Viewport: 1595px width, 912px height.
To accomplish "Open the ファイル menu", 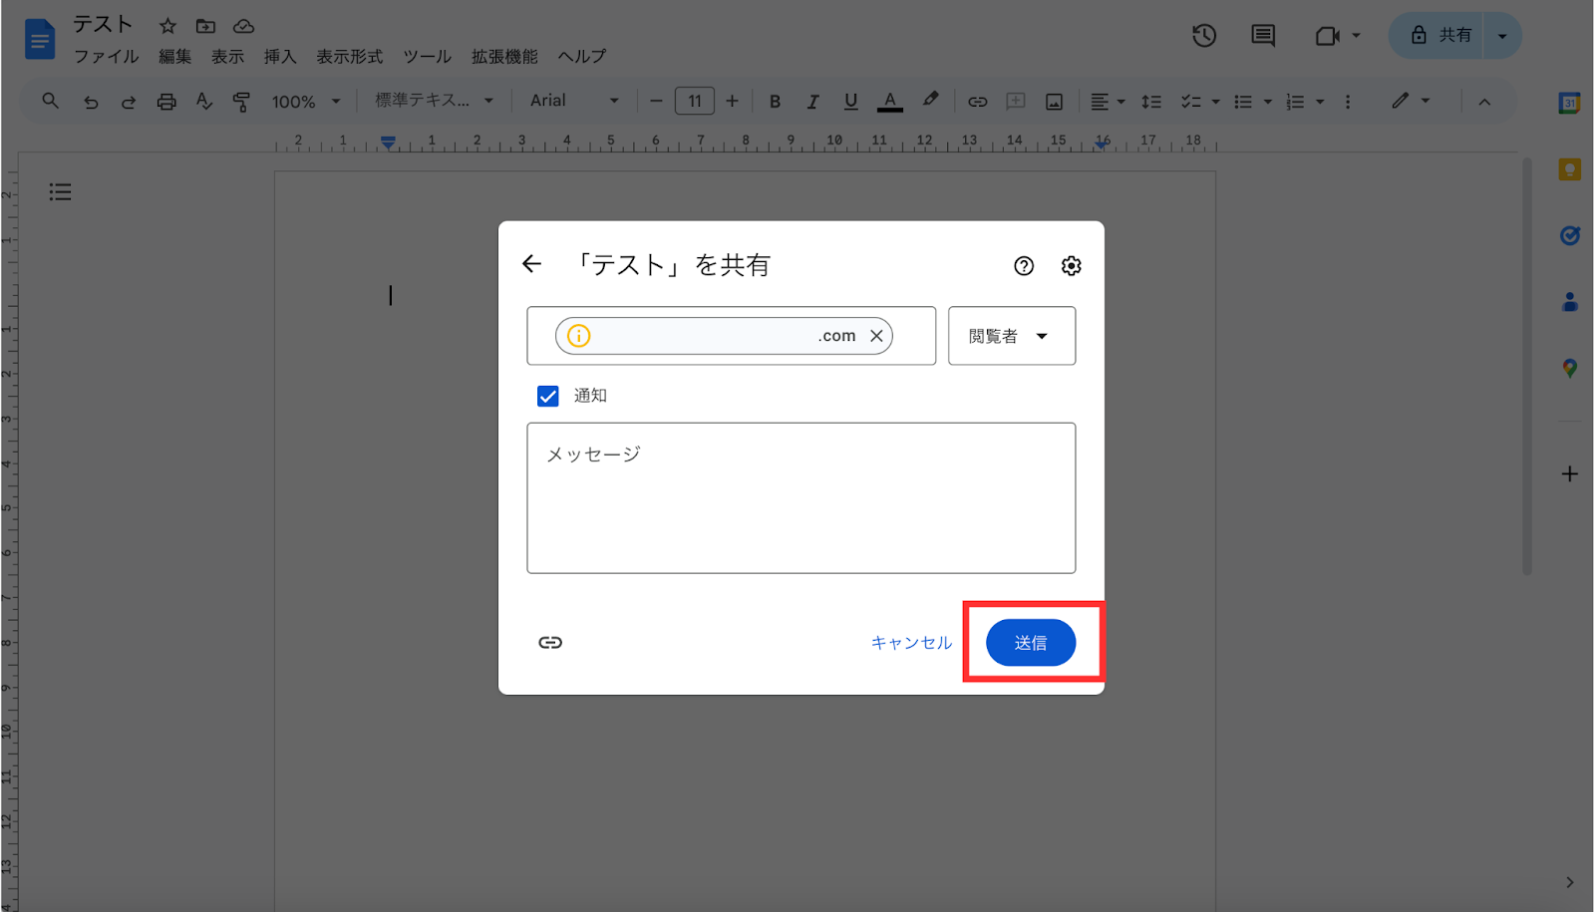I will coord(107,57).
